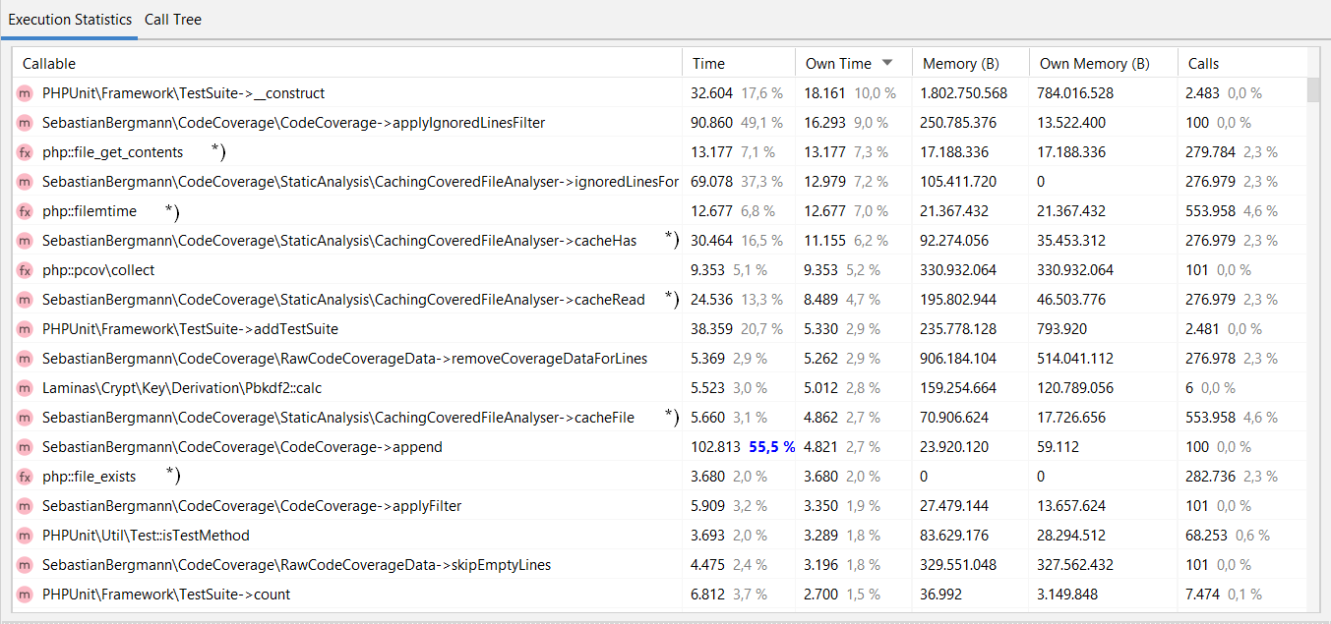This screenshot has width=1331, height=624.
Task: Click the method icon beside CodeCoverage->applyIgnoredLinesFilter
Action: [x=25, y=122]
